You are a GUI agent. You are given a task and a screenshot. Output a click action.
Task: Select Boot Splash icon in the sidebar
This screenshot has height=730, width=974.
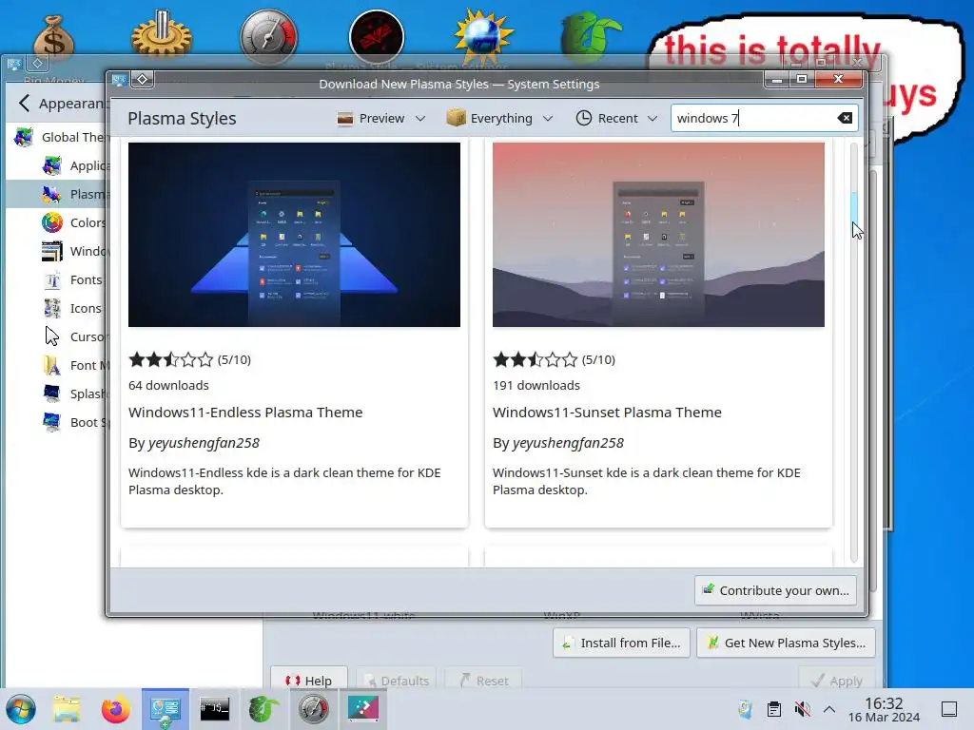51,422
